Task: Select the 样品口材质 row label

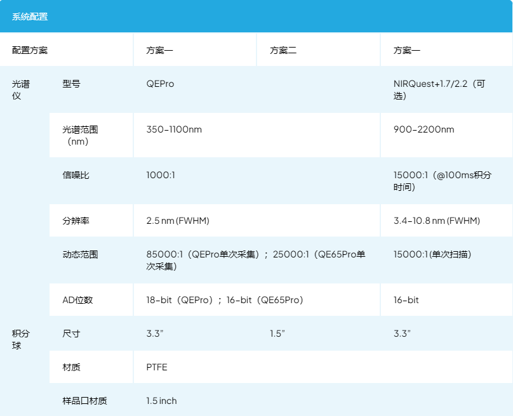Action: click(84, 401)
